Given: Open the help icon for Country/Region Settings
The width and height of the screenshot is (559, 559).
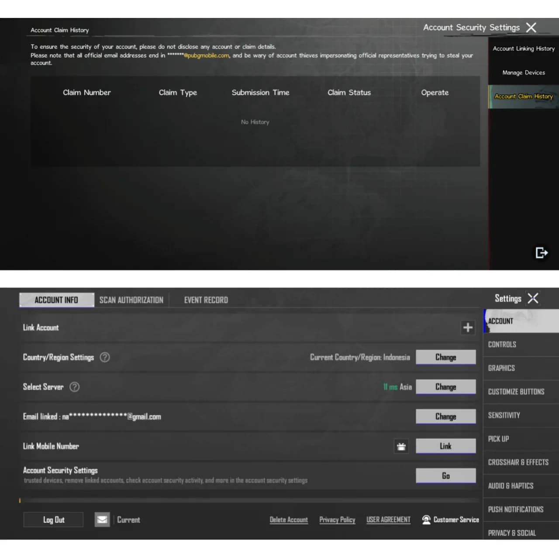Looking at the screenshot, I should 105,357.
